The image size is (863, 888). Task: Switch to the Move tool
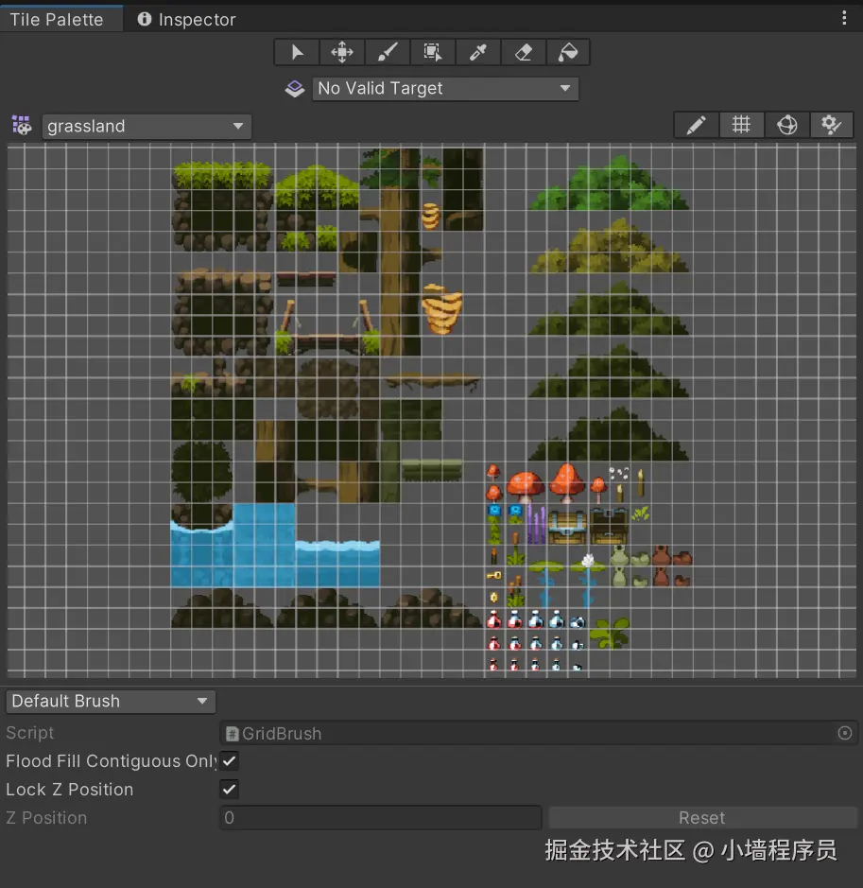point(341,52)
